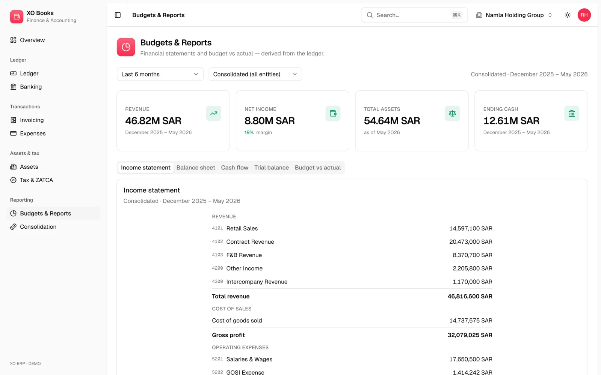Open the Ledger page link
Viewport: 601px width, 375px height.
53,73
